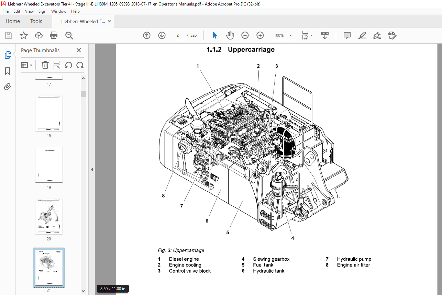Select the Highlight text pen tool
Viewport: 442px width, 295px height.
pos(362,35)
